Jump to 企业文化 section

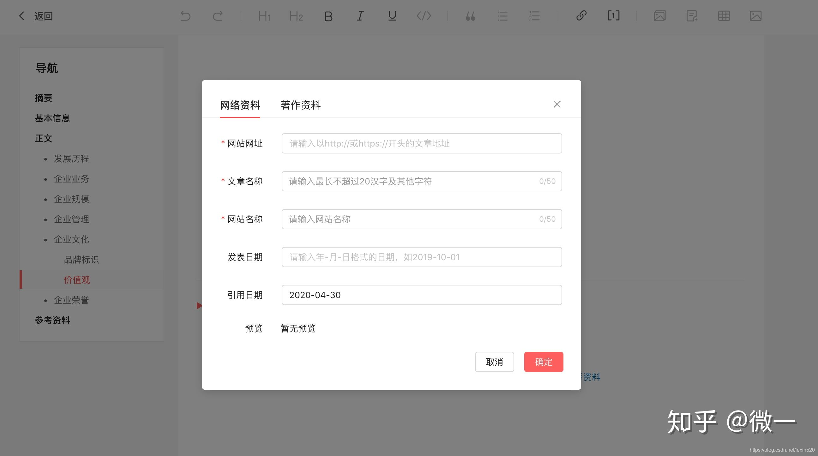tap(71, 239)
